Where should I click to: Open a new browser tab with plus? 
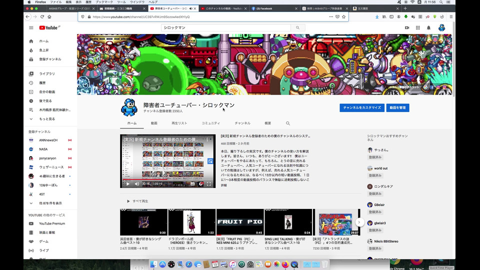click(405, 8)
